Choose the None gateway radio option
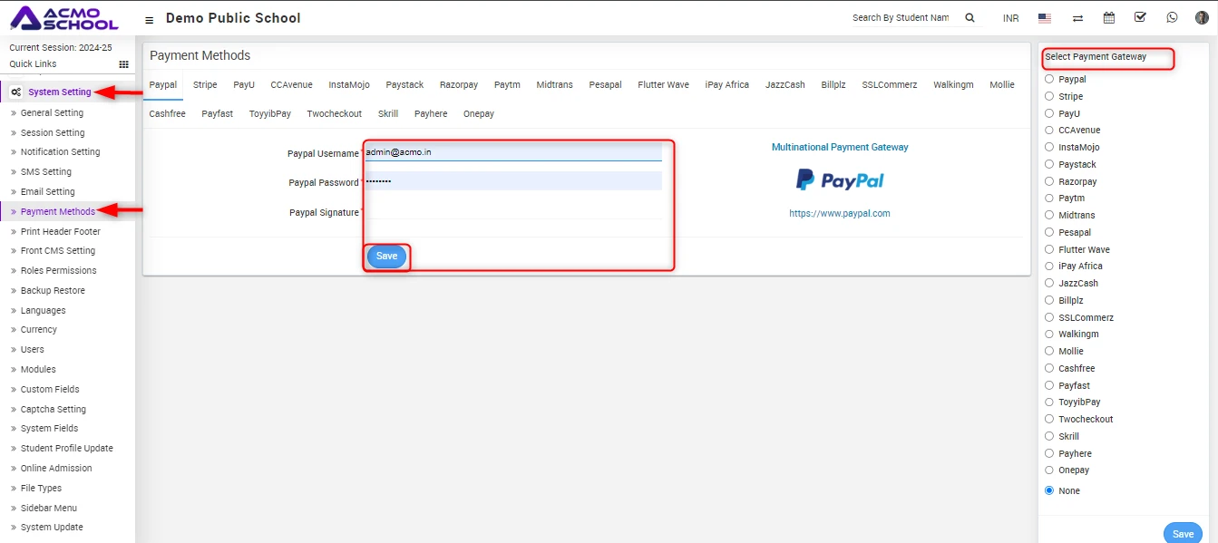Screen dimensions: 1218x543 point(1049,490)
